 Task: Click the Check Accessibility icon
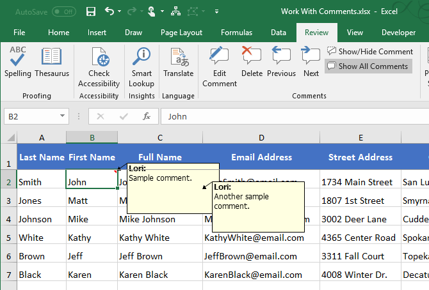[99, 63]
